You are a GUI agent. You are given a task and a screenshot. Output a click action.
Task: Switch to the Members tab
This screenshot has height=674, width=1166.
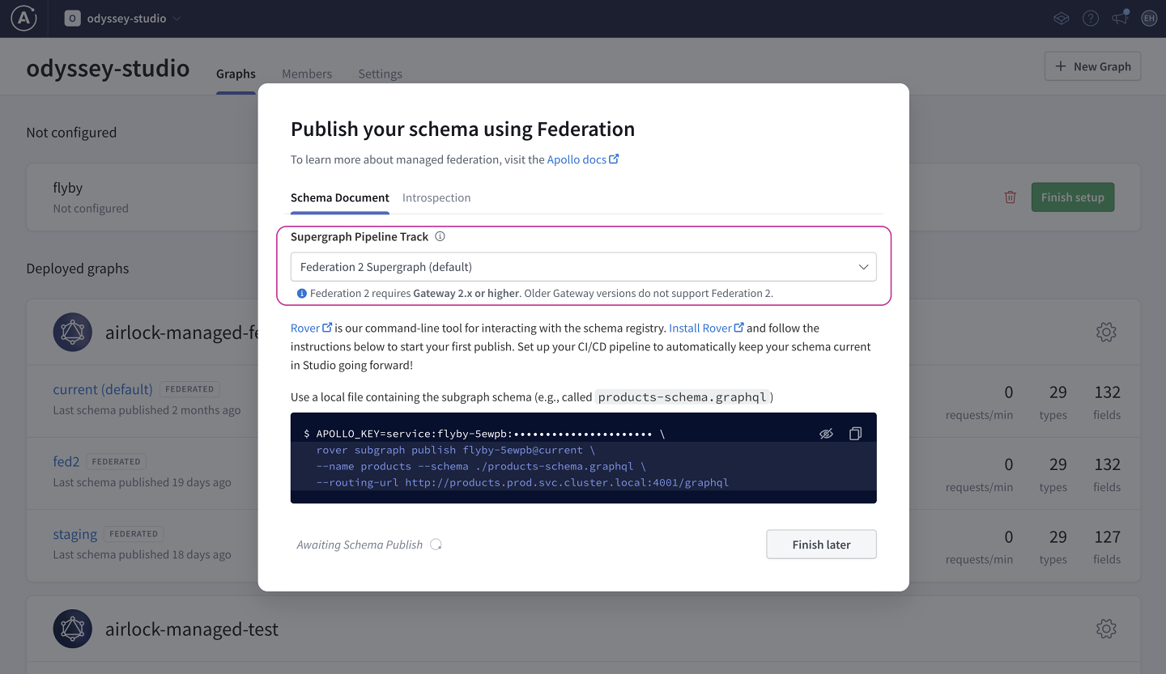[307, 74]
